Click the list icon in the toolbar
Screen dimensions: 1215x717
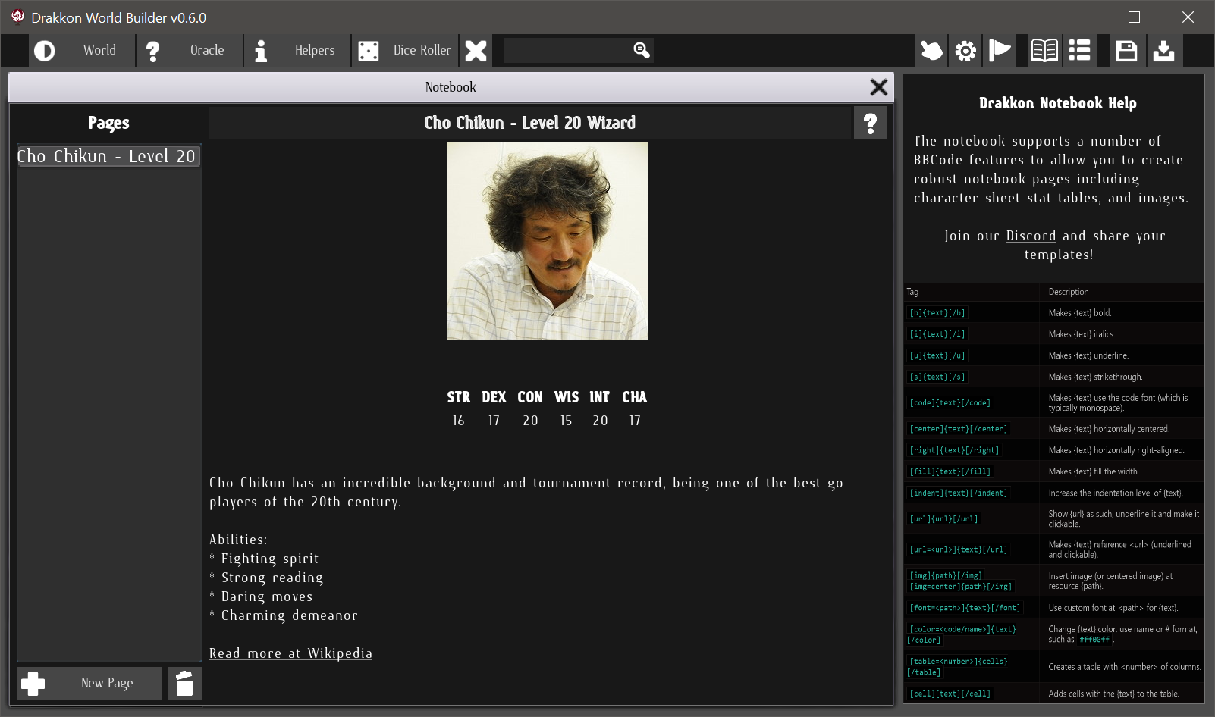pyautogui.click(x=1079, y=51)
